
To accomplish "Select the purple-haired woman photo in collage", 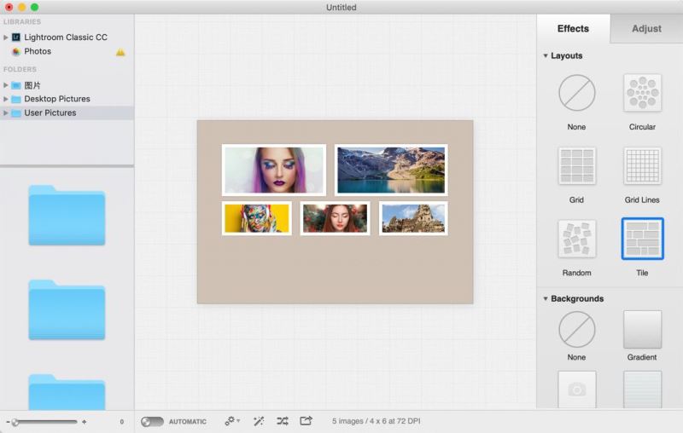I will (x=274, y=170).
